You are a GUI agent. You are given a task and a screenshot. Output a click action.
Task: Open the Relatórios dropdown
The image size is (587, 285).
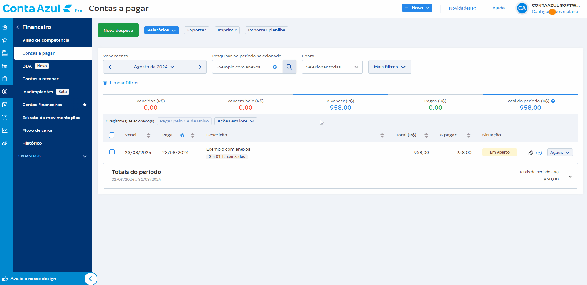(x=161, y=30)
